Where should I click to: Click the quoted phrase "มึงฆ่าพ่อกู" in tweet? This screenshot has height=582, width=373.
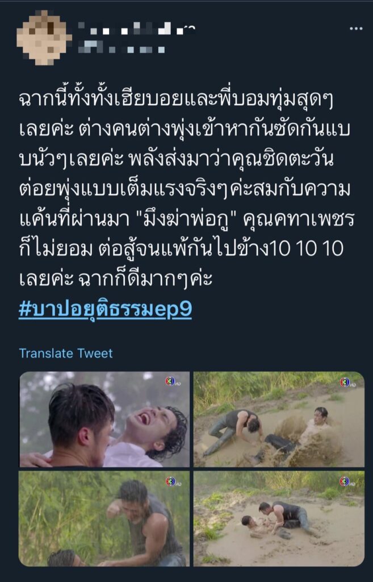[x=190, y=219]
